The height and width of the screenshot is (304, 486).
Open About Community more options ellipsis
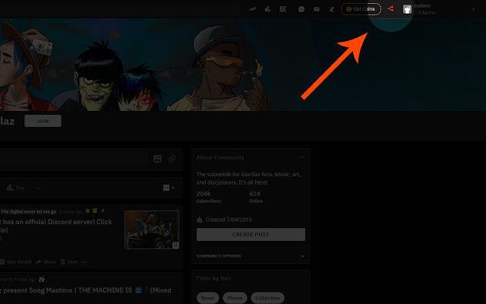[x=301, y=157]
